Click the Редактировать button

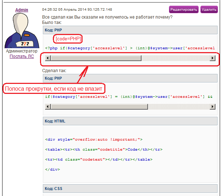pos(184,10)
